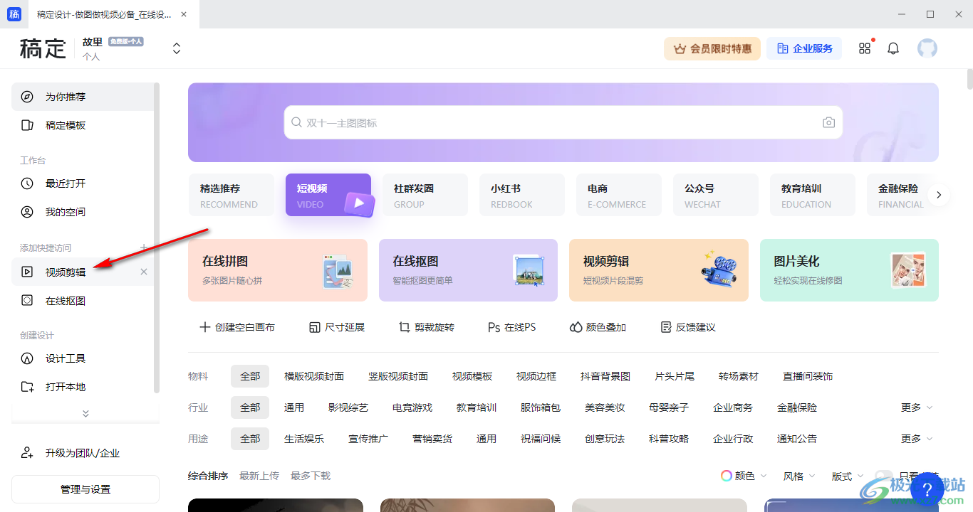
Task: Expand the account switcher beside 故里
Action: pos(177,48)
